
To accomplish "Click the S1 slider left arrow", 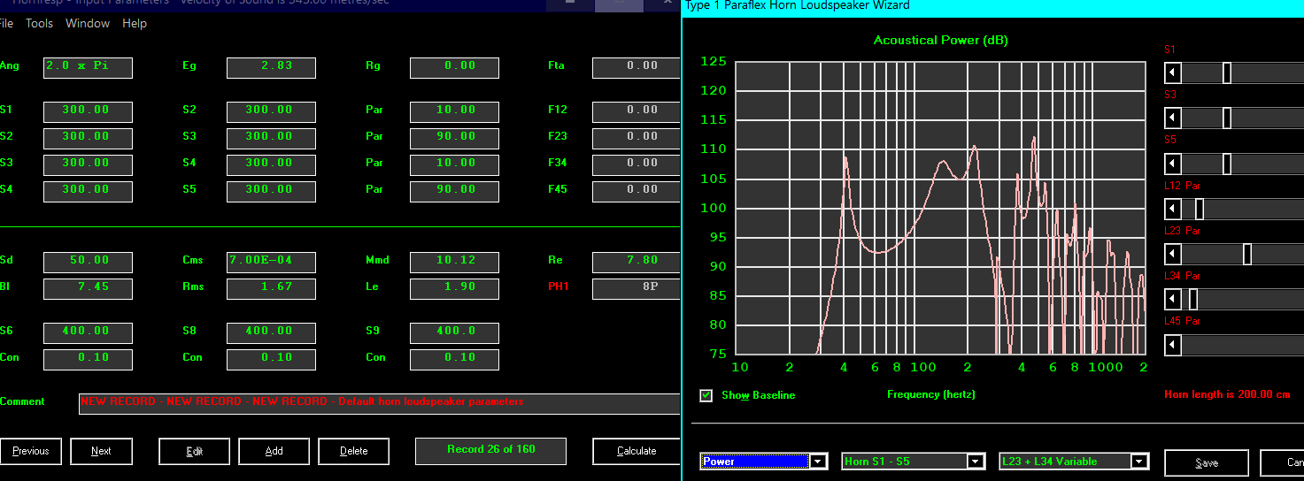I will [1173, 73].
